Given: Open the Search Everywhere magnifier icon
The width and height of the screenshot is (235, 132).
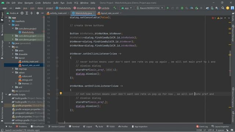Looking at the screenshot, I should pyautogui.click(x=223, y=8).
